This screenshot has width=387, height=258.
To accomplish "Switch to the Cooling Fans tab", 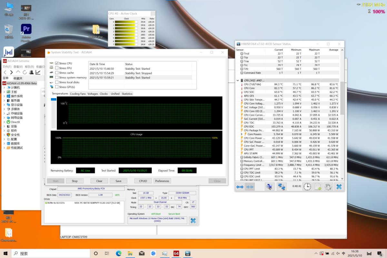I will [78, 94].
